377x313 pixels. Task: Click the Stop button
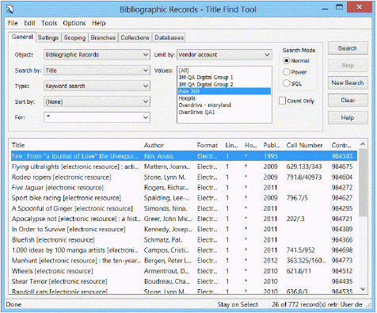[x=348, y=66]
